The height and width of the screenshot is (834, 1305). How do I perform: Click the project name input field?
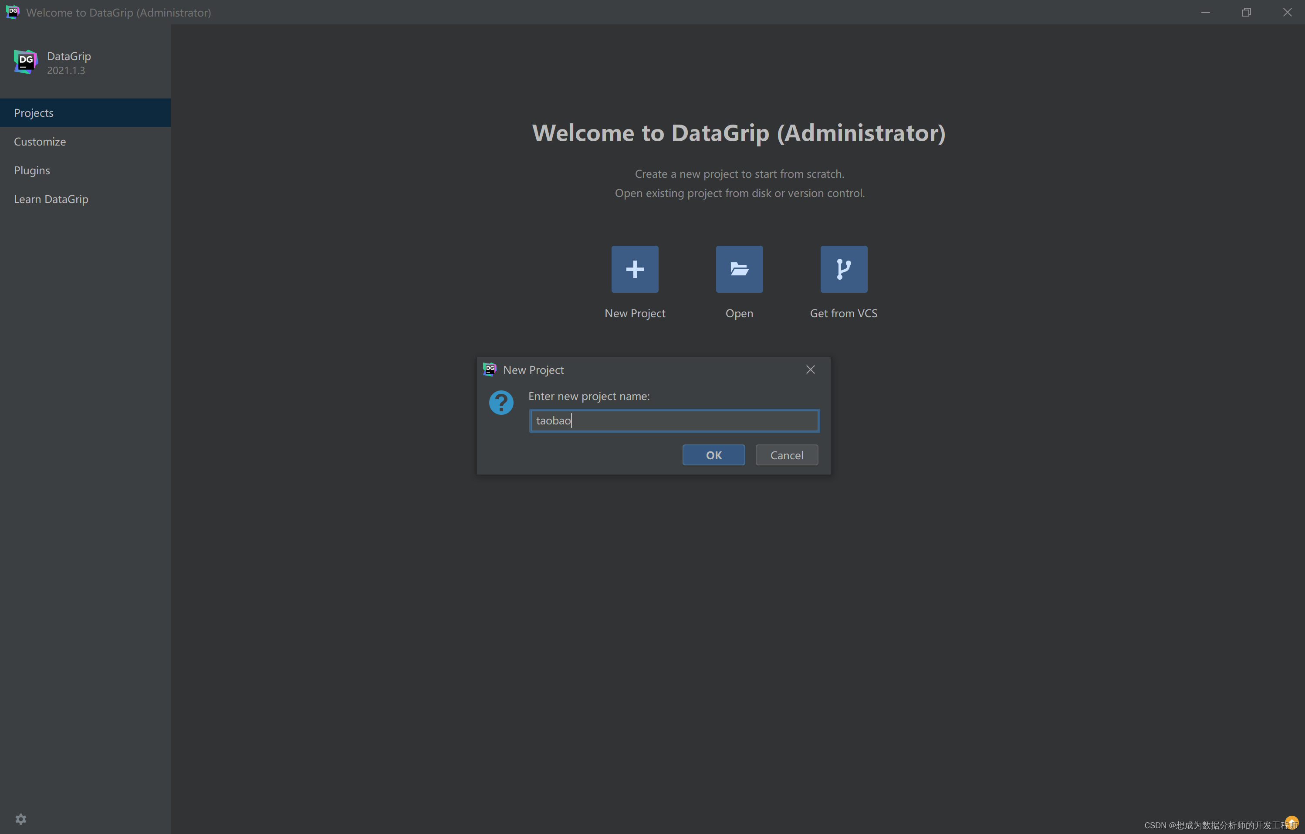(x=674, y=421)
